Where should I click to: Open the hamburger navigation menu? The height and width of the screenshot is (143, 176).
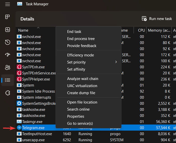click(x=8, y=4)
